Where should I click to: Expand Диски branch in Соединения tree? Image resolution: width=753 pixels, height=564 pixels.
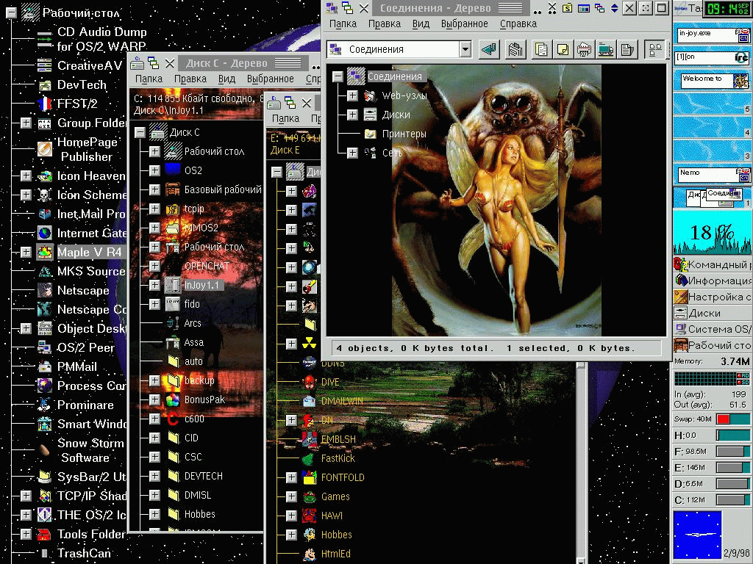(352, 115)
